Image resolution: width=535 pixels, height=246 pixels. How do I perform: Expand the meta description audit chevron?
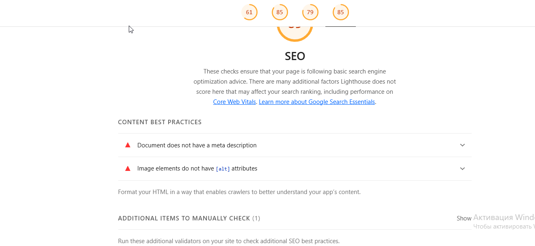[462, 145]
